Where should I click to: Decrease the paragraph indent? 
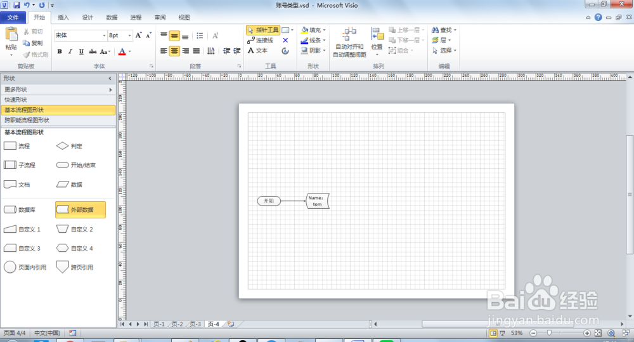coord(226,51)
